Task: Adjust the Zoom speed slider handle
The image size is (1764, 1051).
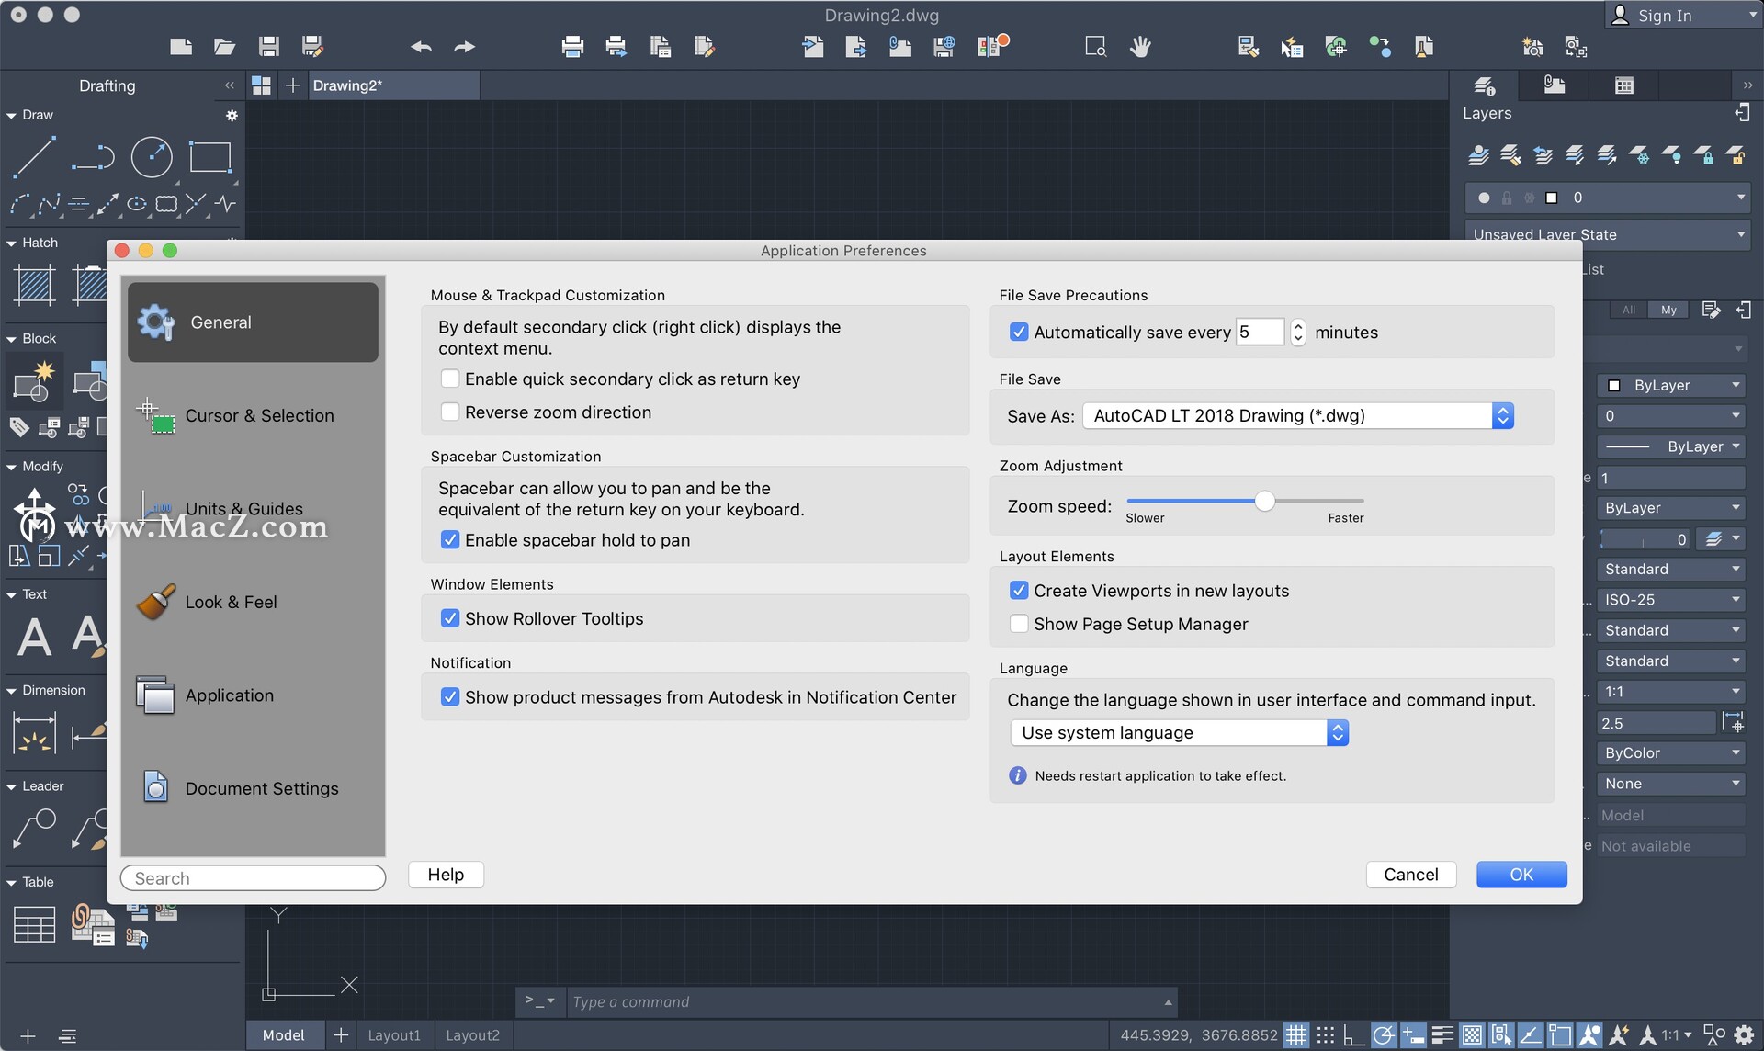Action: click(x=1265, y=501)
